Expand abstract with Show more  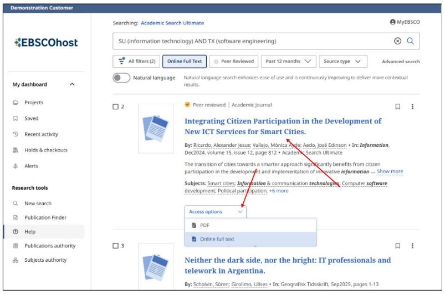[390, 171]
